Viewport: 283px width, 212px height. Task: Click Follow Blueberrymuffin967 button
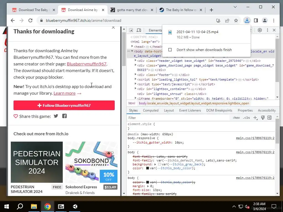click(64, 105)
